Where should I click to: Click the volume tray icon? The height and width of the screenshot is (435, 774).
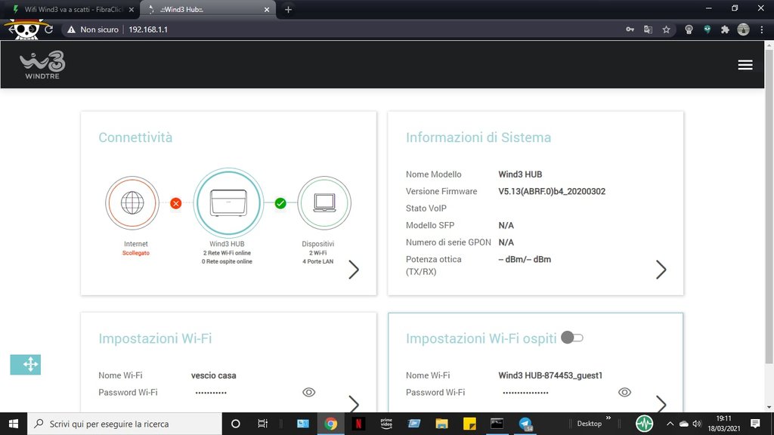click(x=697, y=424)
